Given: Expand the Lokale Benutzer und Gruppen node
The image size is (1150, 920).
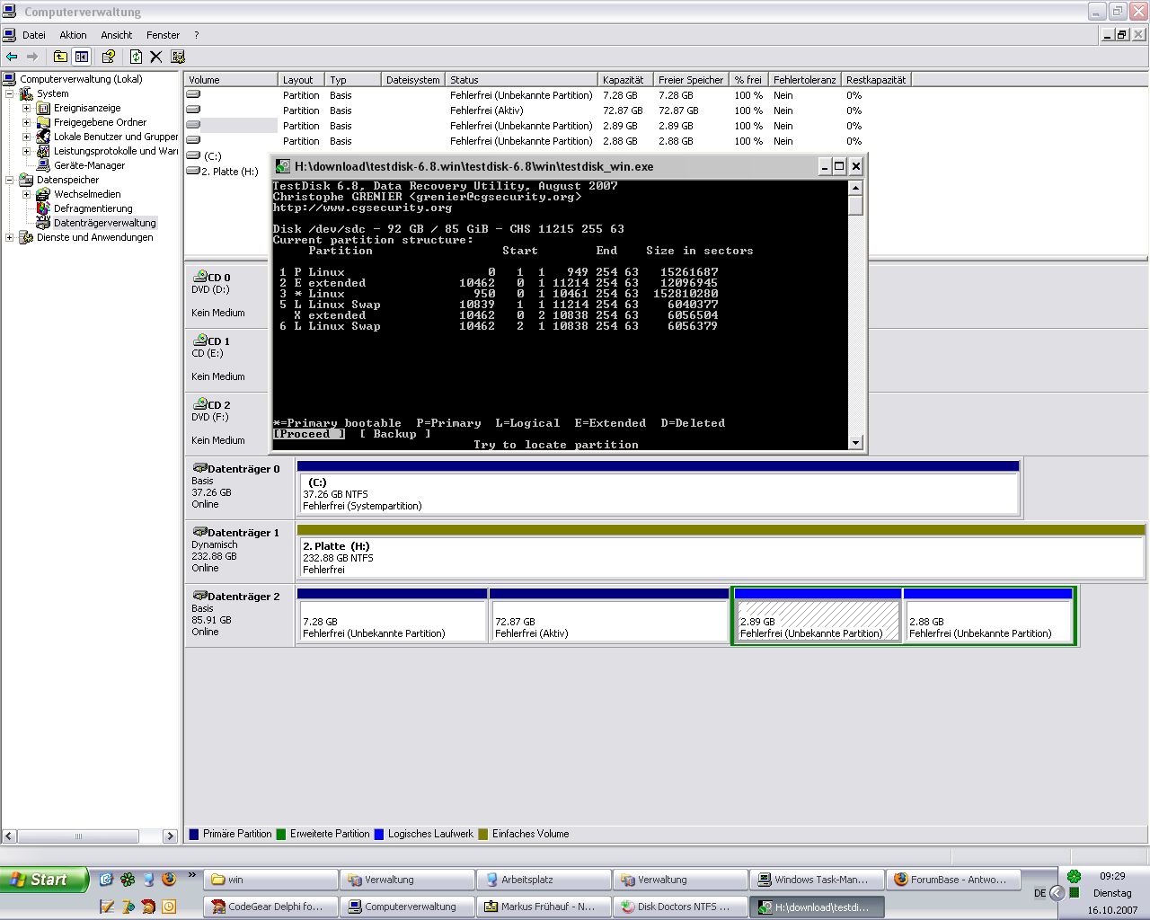Looking at the screenshot, I should [27, 137].
